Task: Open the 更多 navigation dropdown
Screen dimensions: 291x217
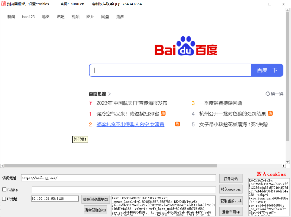Action: coord(120,17)
